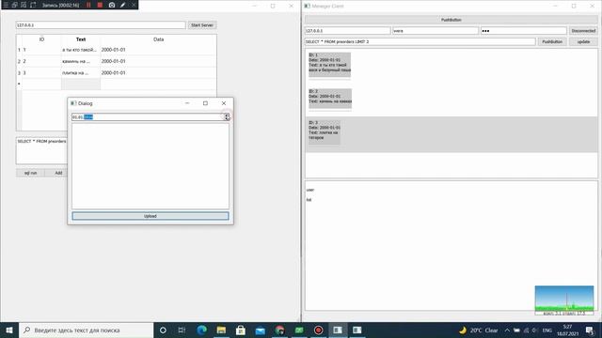Image resolution: width=602 pixels, height=338 pixels.
Task: Show hidden system tray icons
Action: pyautogui.click(x=507, y=330)
